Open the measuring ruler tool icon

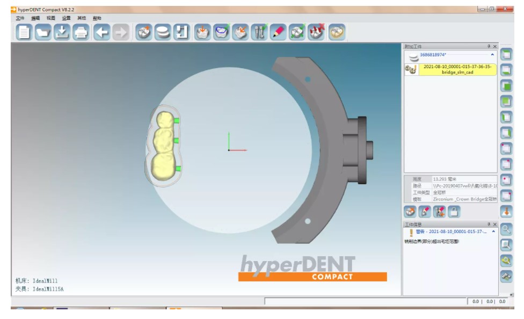pyautogui.click(x=506, y=276)
